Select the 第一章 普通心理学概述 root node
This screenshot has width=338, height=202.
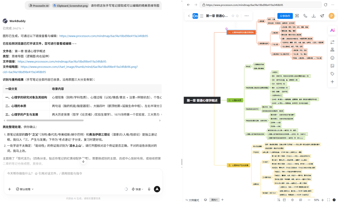(202, 100)
